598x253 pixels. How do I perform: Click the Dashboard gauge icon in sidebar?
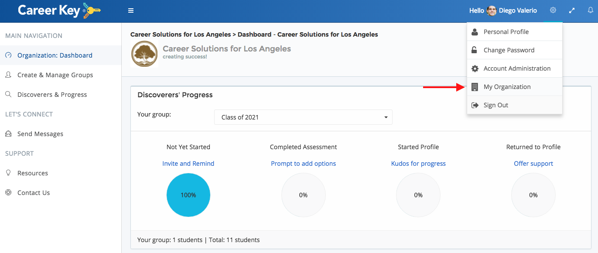(8, 55)
